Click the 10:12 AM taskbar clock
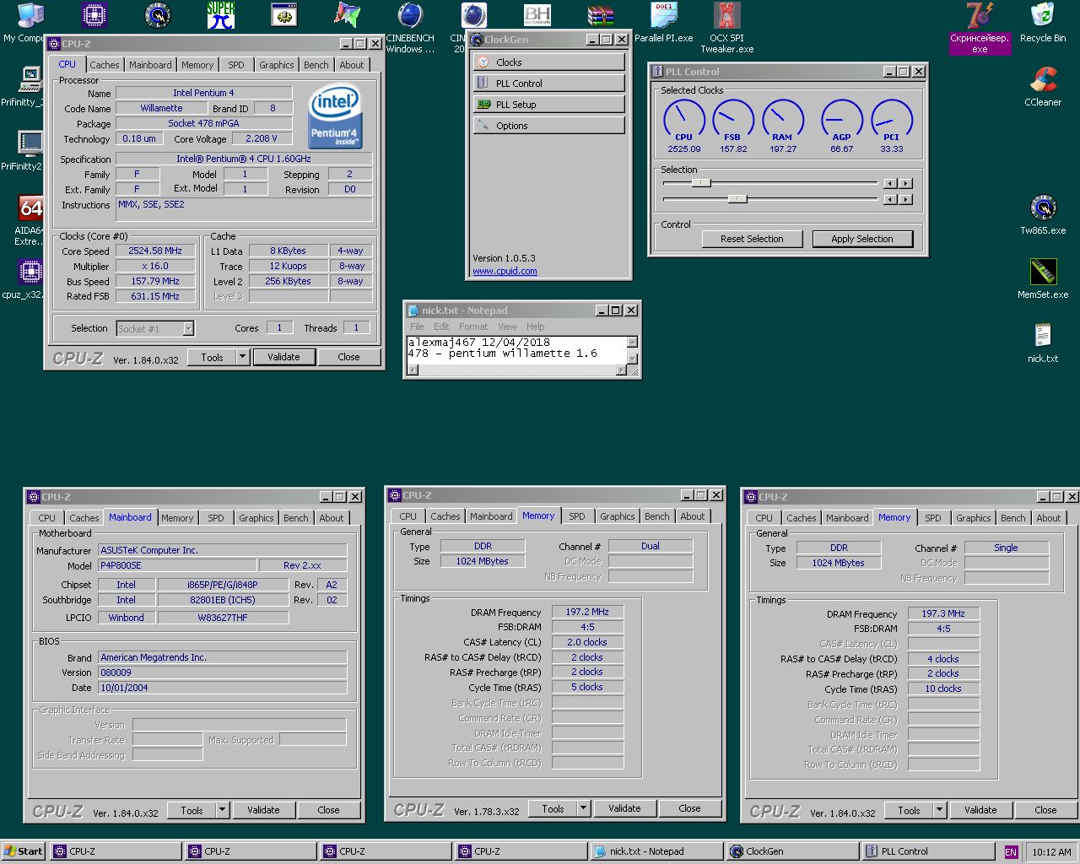Screen dimensions: 1080x864 (x=1051, y=852)
